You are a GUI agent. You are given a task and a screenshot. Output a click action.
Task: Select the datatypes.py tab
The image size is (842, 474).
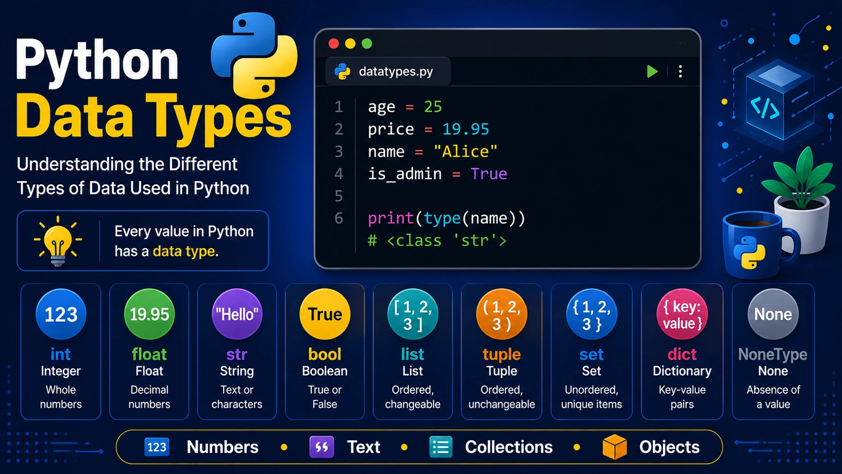[388, 72]
